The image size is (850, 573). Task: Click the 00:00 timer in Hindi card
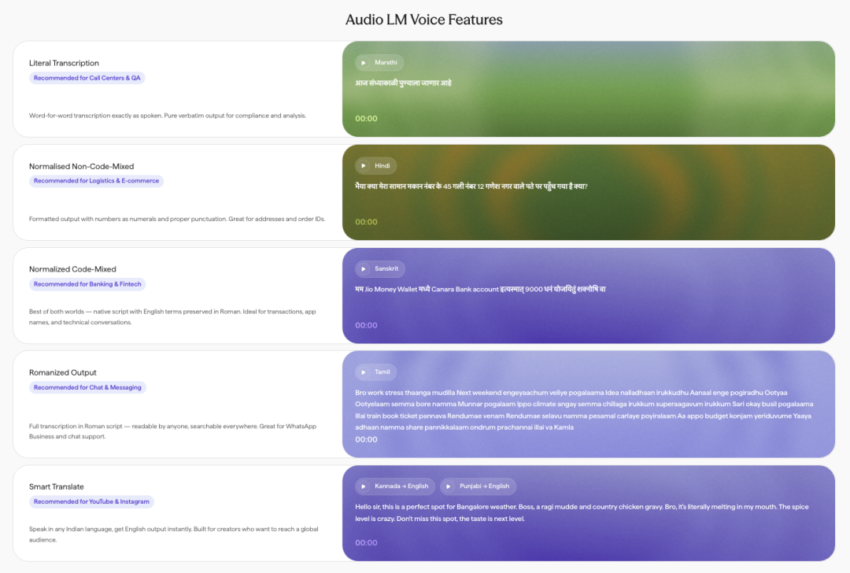(367, 222)
